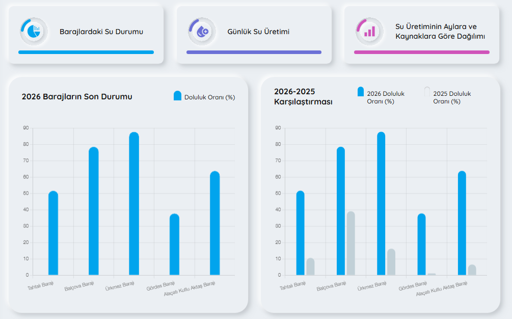Click the pink bar chart icon
Image resolution: width=512 pixels, height=319 pixels.
click(369, 32)
